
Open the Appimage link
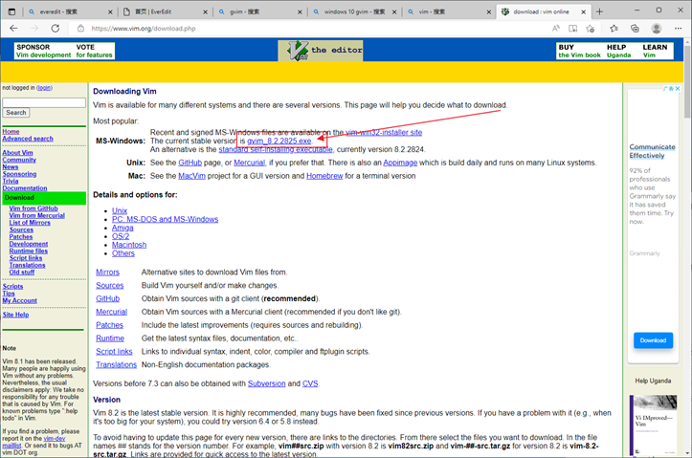pos(400,163)
